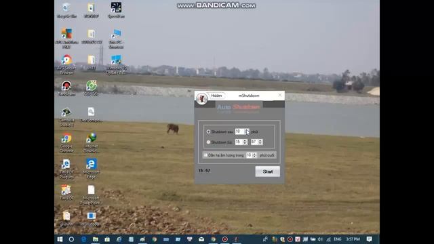Click the Hidden button in mShutdown title

click(216, 96)
